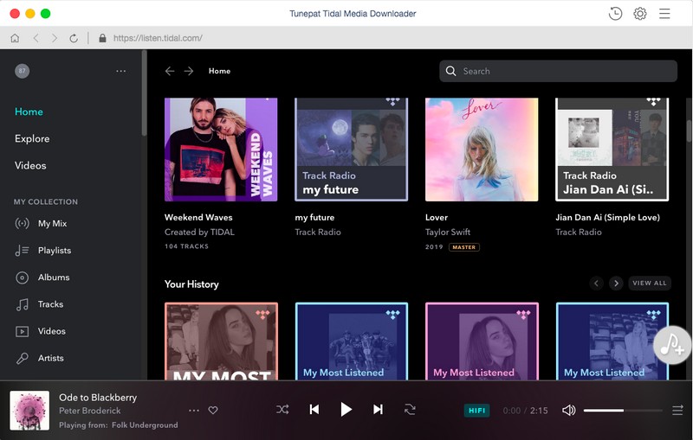Screen dimensions: 693x440
Task: Select Home in the sidebar
Action: pos(29,112)
